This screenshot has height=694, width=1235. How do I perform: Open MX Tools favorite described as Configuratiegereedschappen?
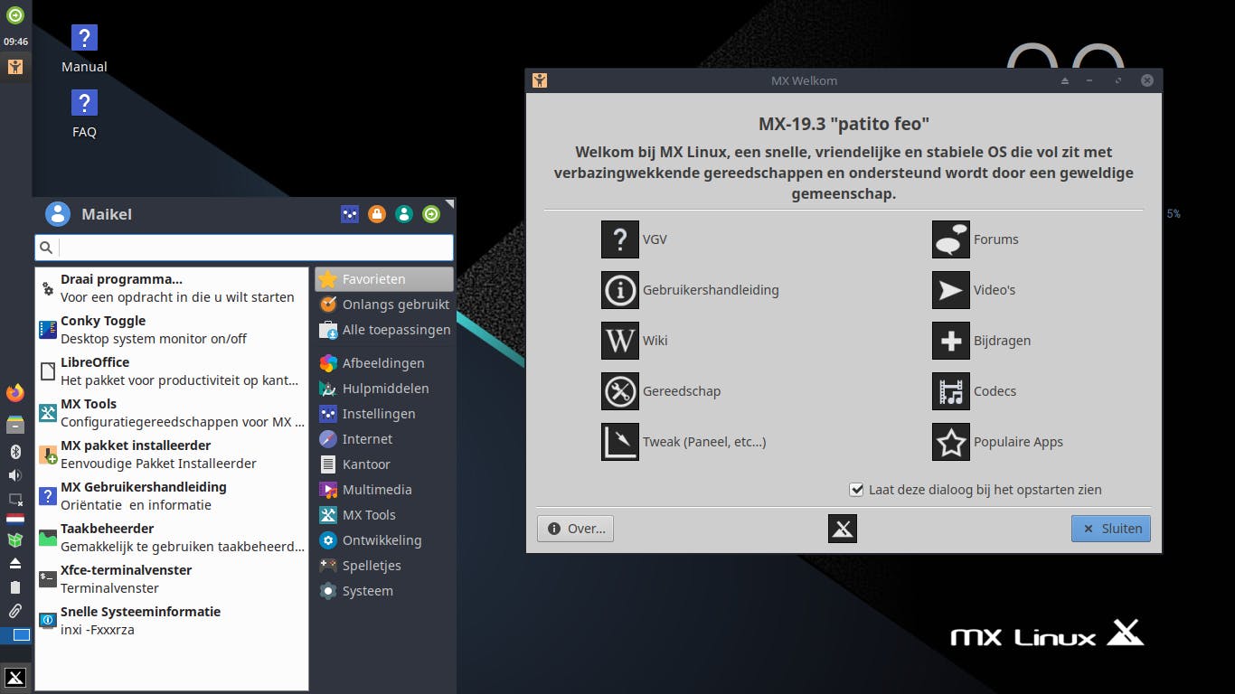(x=172, y=413)
